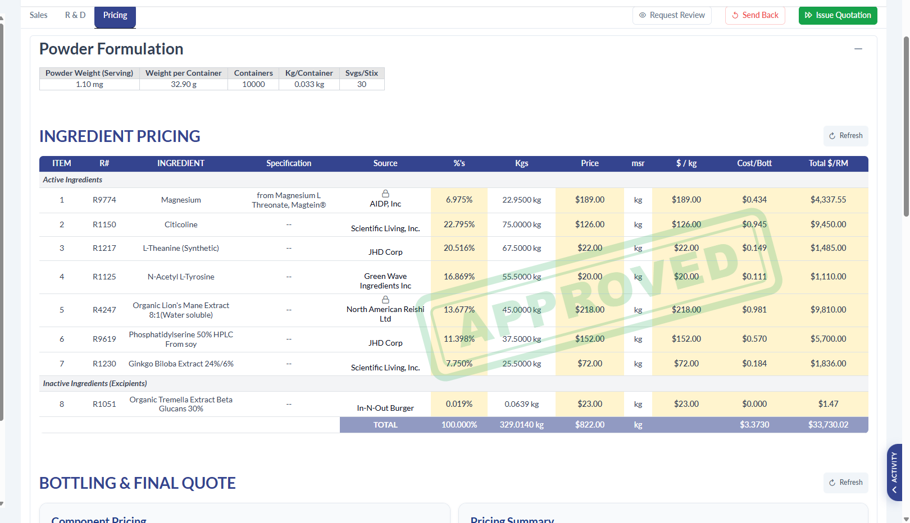Select R9774 in the Magnesium row

104,200
